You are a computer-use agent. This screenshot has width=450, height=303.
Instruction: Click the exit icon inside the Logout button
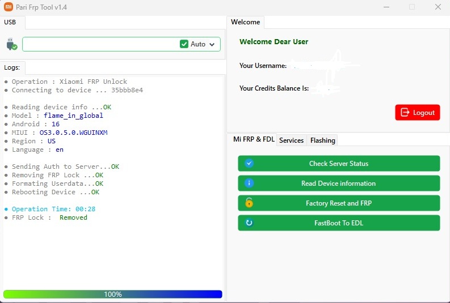pyautogui.click(x=405, y=112)
